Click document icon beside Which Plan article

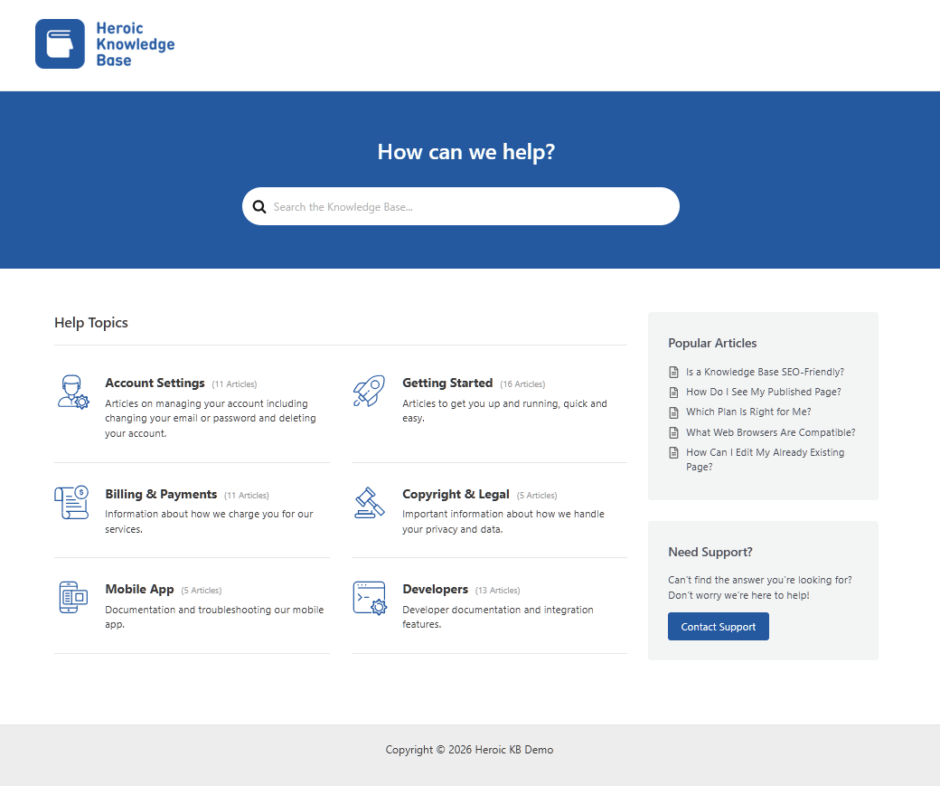click(674, 412)
